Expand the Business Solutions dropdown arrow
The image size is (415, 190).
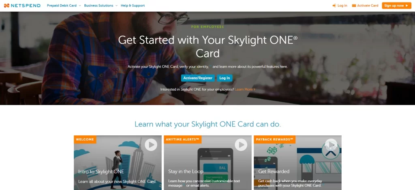coord(116,6)
